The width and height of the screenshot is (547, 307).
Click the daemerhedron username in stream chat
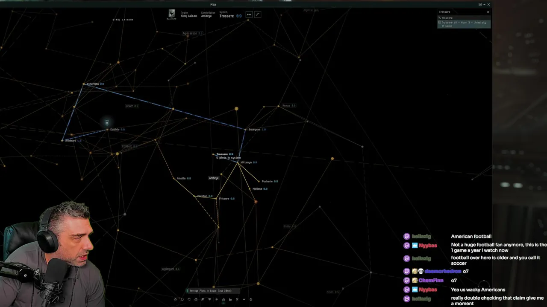pyautogui.click(x=443, y=271)
